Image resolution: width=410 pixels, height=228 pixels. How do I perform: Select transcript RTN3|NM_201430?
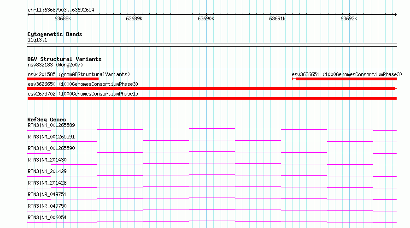click(x=47, y=160)
